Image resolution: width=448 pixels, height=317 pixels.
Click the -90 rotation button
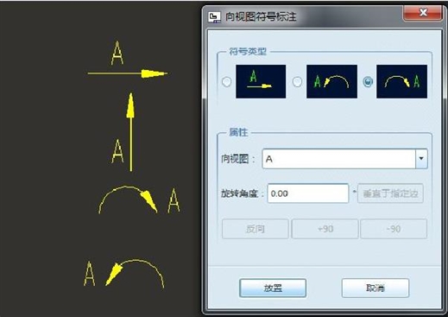pos(394,229)
